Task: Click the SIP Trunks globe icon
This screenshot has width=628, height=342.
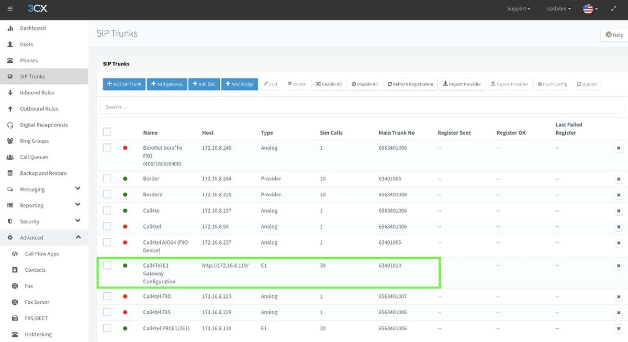Action: coord(10,76)
